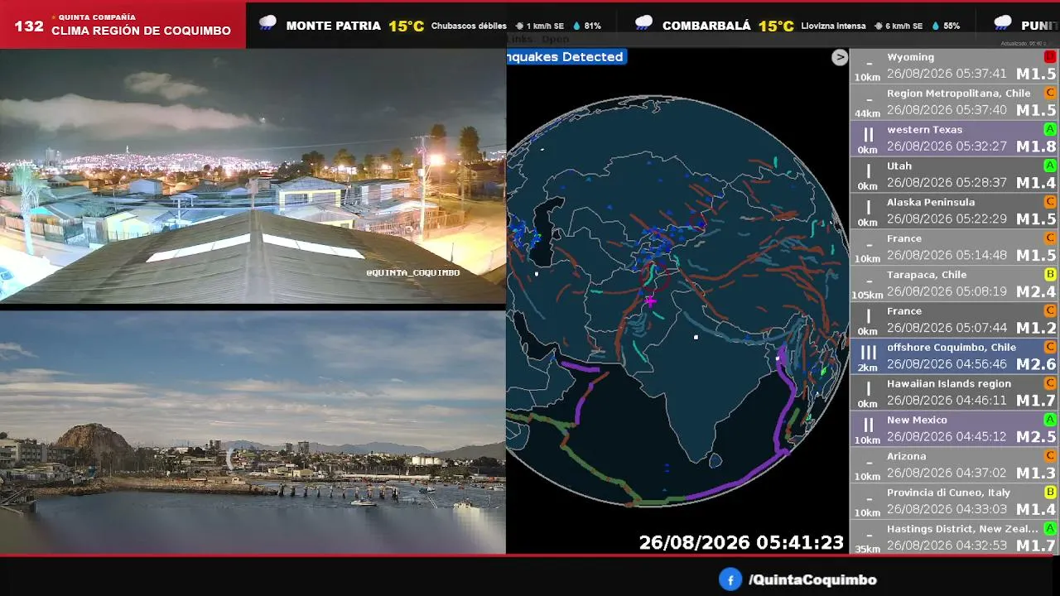Click the intensity bars icon on New Mexico row

click(x=868, y=425)
